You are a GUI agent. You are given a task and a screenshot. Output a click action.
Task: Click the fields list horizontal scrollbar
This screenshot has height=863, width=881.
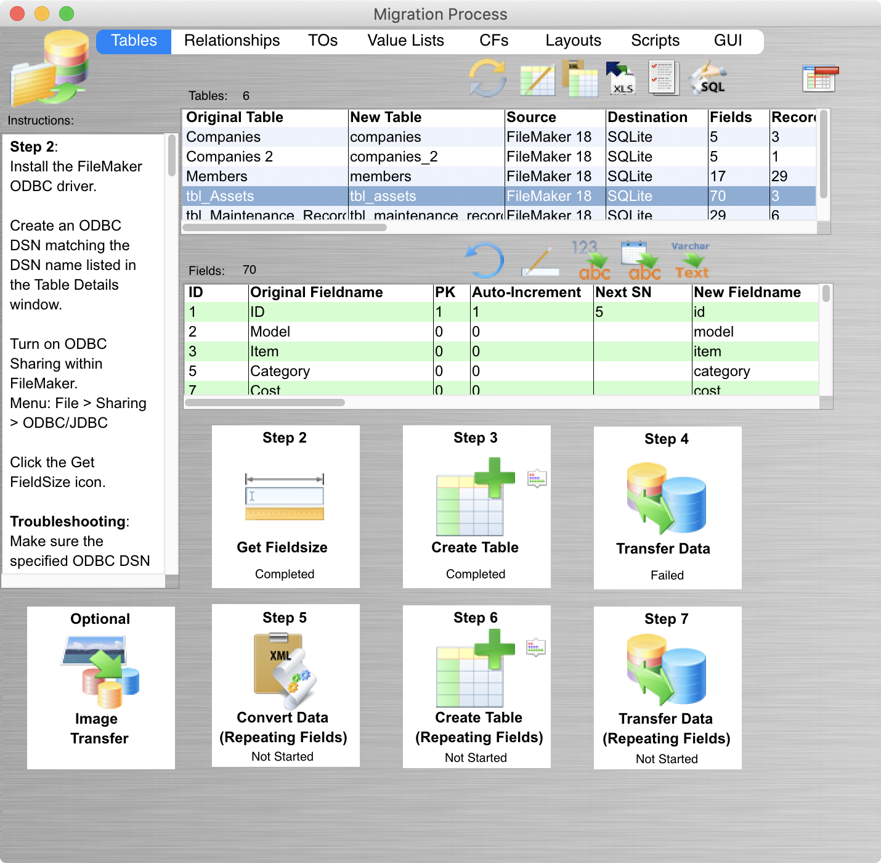pos(265,403)
